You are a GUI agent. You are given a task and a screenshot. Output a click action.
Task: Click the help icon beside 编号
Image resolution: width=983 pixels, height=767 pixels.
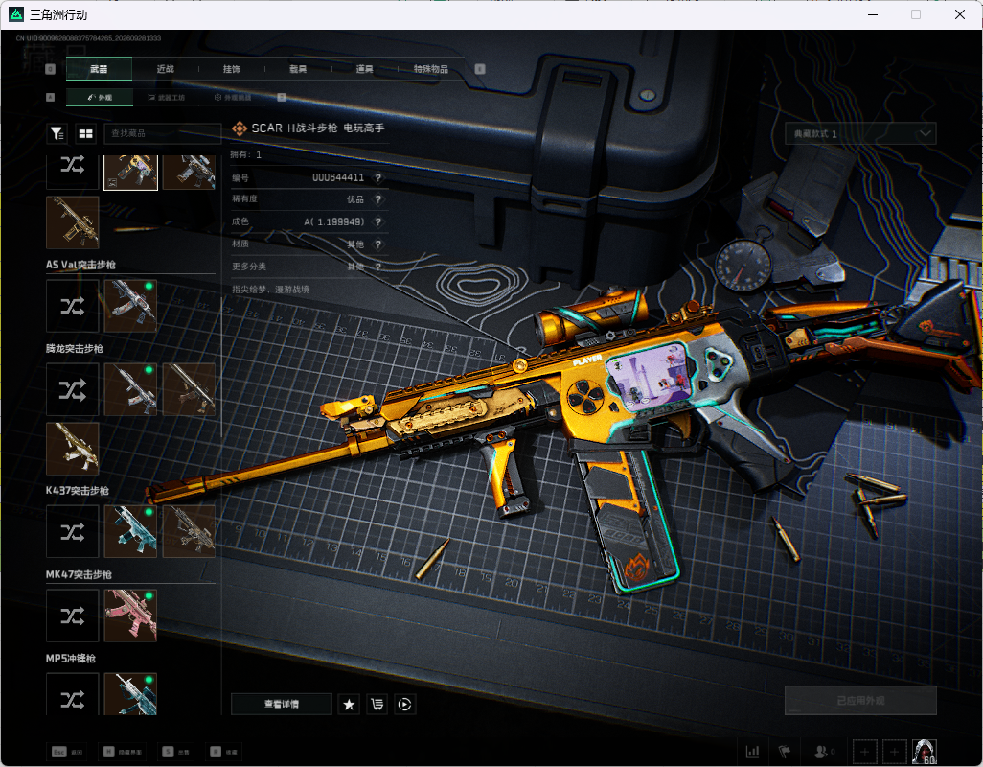[x=378, y=177]
